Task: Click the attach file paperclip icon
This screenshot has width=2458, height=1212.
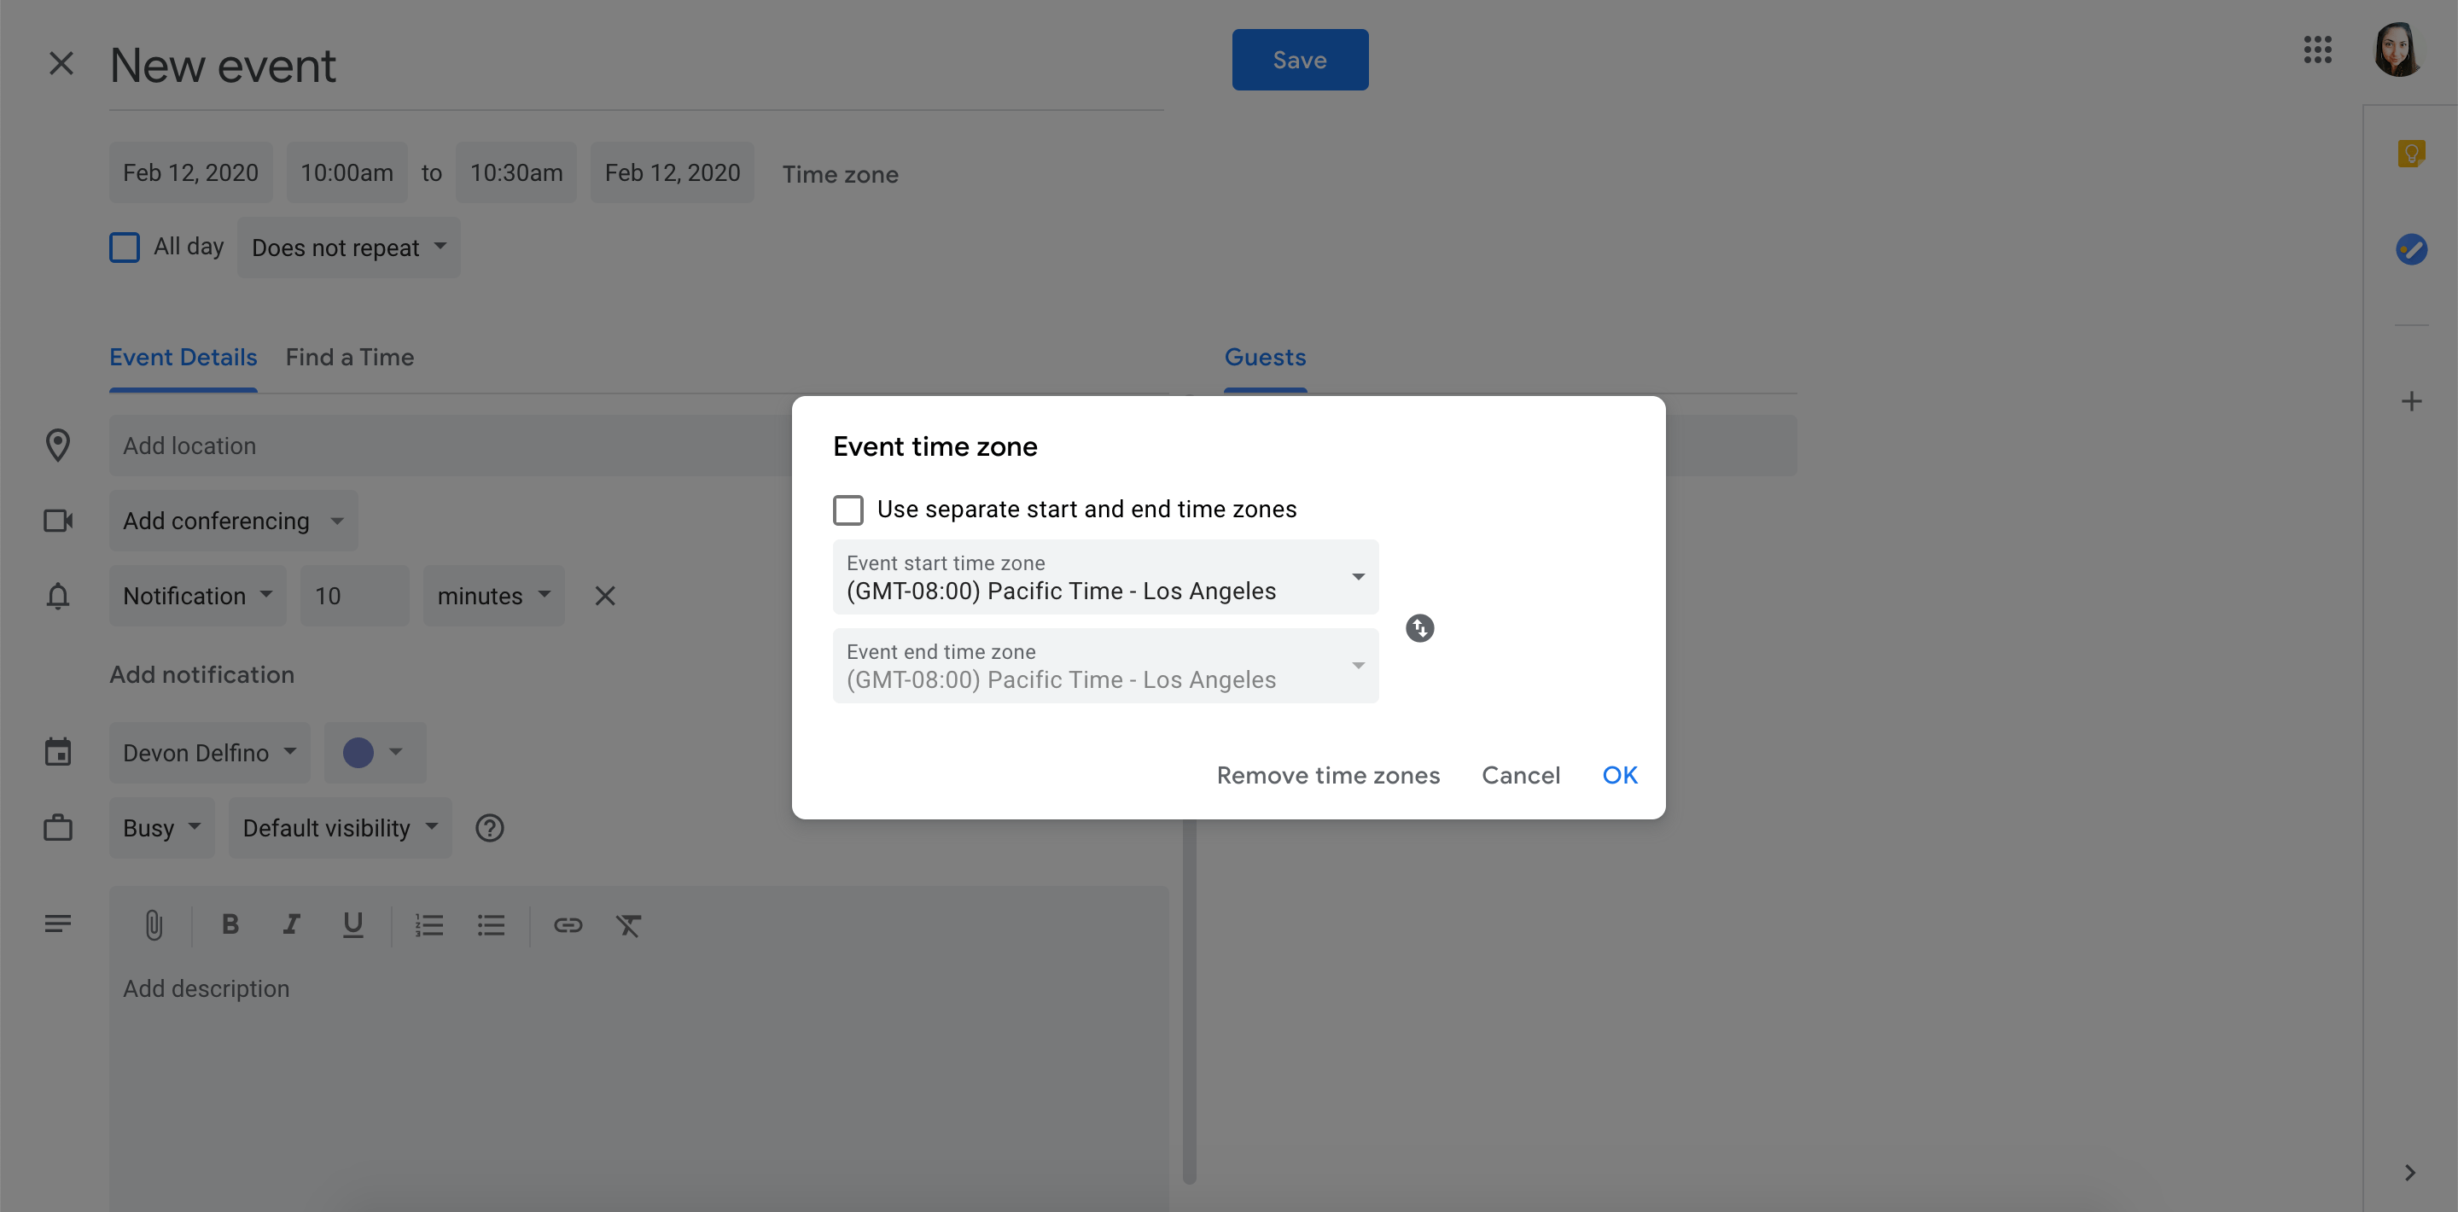Action: click(154, 924)
